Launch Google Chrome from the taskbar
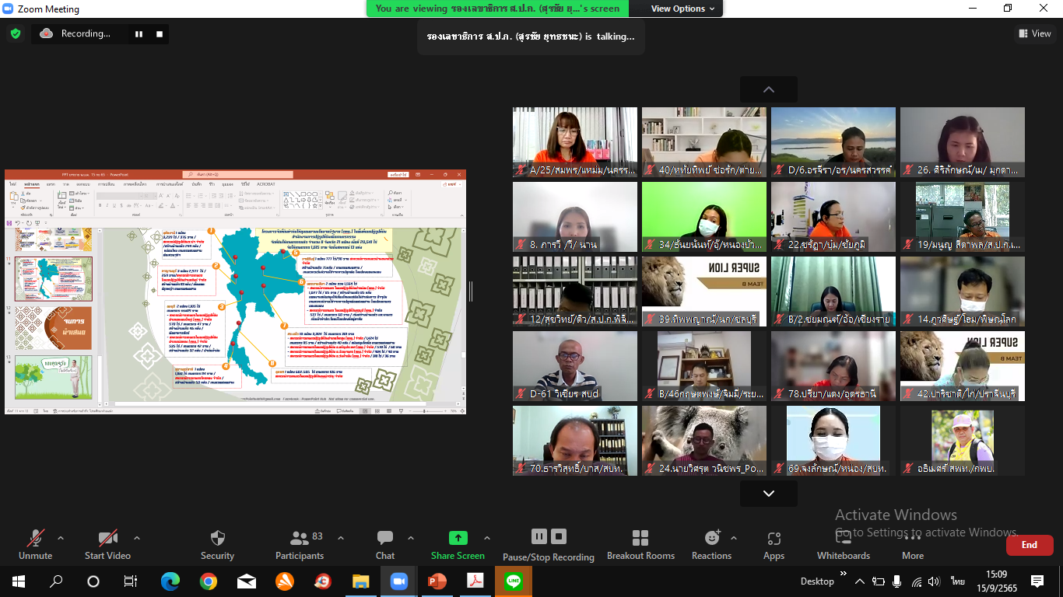The image size is (1063, 597). pyautogui.click(x=208, y=581)
